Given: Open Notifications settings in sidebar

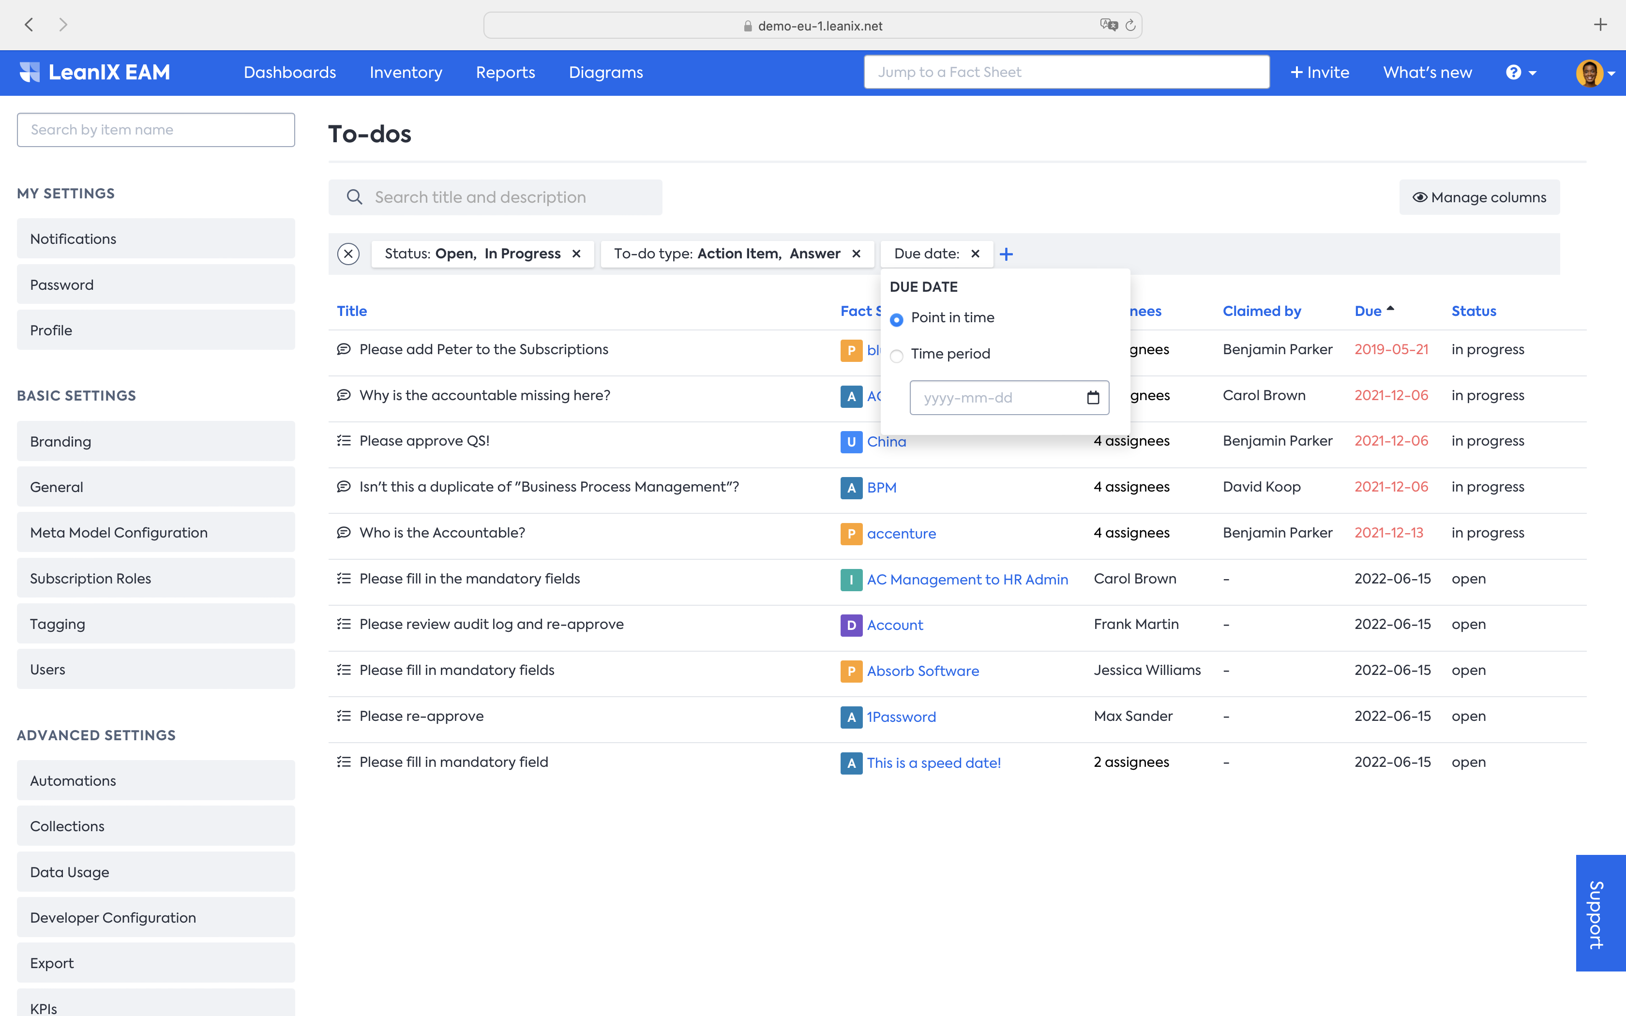Looking at the screenshot, I should point(156,239).
